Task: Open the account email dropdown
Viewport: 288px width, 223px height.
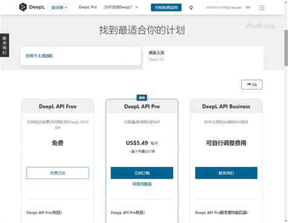Action: 228,7
